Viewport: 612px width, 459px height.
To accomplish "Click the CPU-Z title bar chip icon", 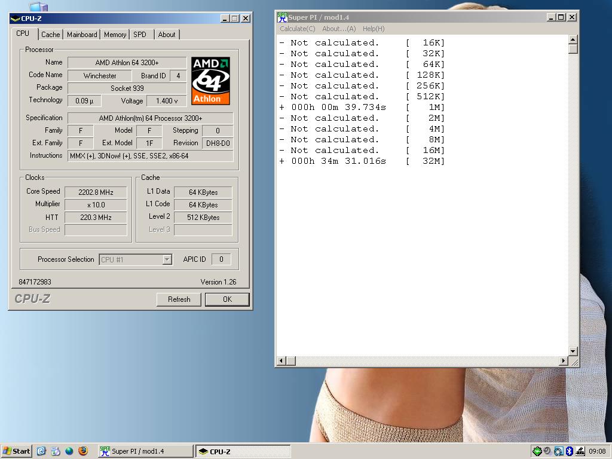I will 15,19.
